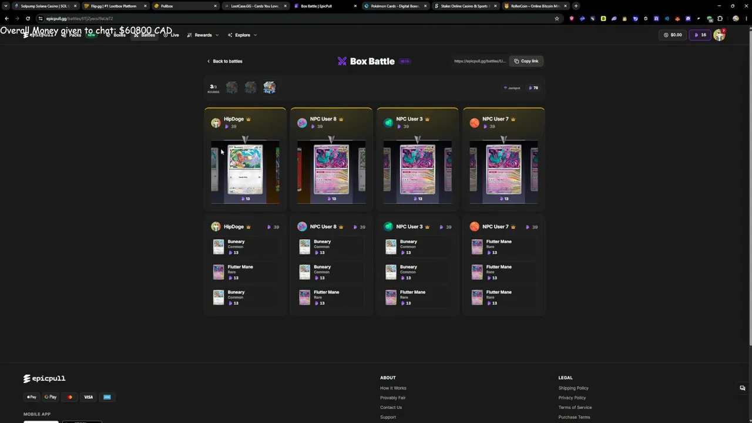
Task: Switch to the Stake Online Casino tab
Action: 465,6
